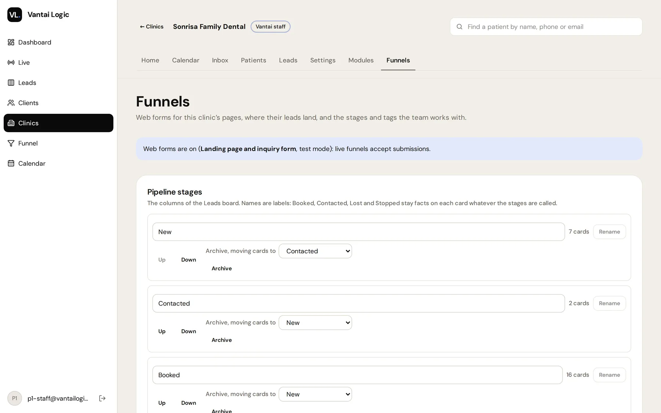Viewport: 661px width, 413px height.
Task: Click the p1-staff account email text
Action: pyautogui.click(x=58, y=398)
